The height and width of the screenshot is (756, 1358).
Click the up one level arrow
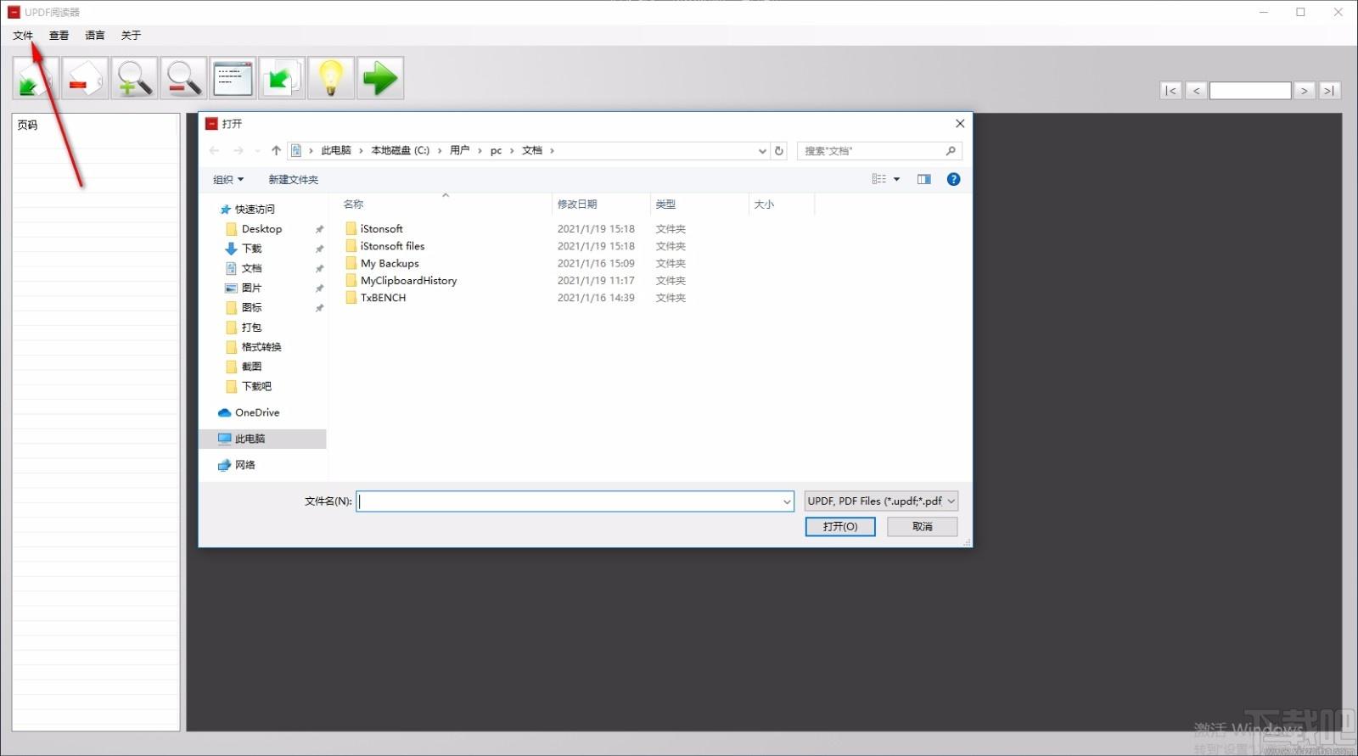276,151
